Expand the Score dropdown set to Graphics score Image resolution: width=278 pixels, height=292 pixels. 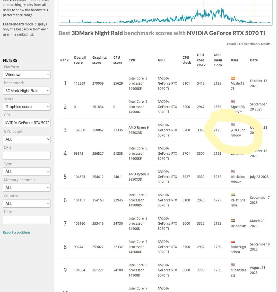click(27, 107)
